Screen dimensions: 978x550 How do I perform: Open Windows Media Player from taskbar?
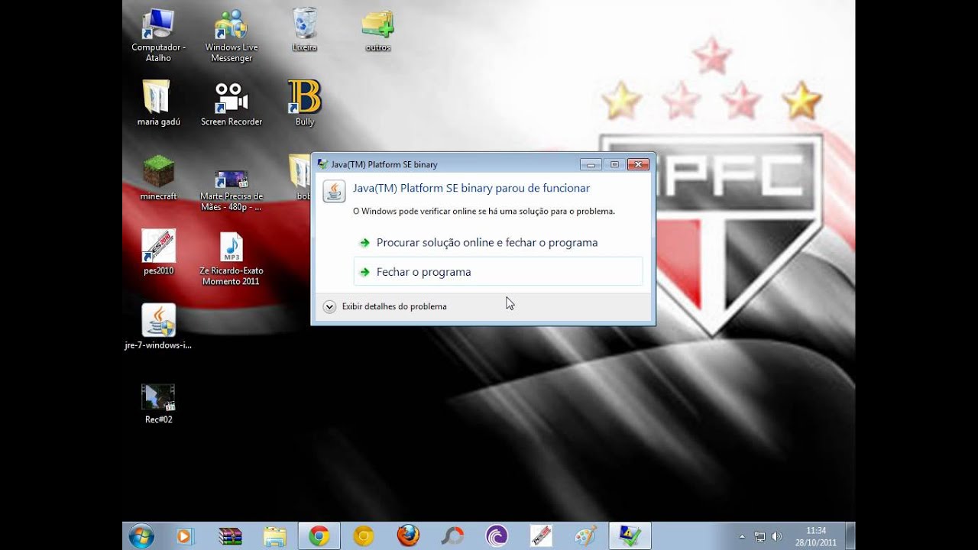[x=184, y=536]
